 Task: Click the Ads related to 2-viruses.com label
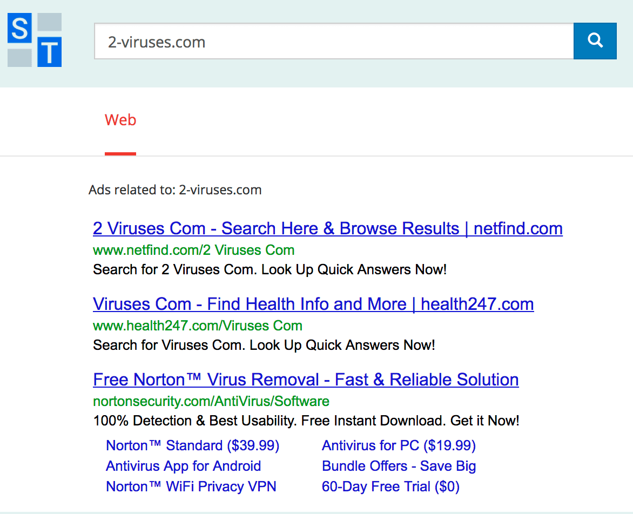pos(174,190)
